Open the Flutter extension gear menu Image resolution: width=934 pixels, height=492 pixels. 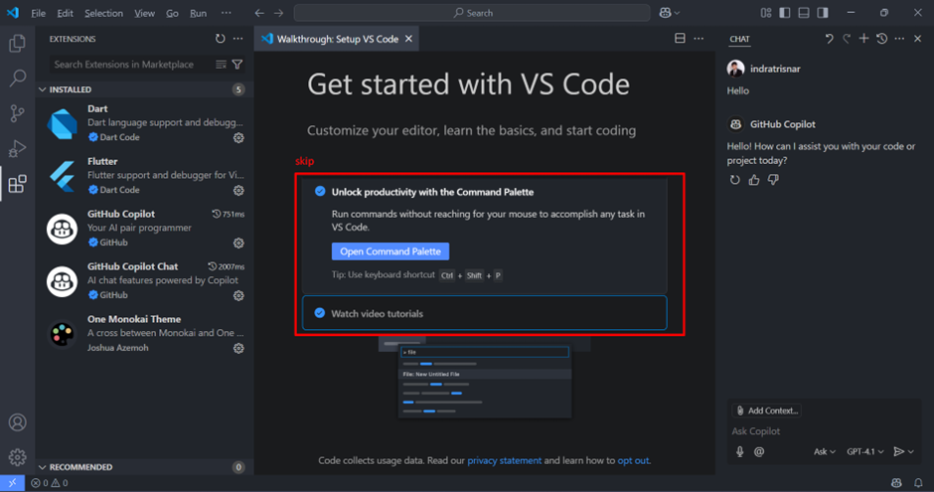tap(238, 191)
